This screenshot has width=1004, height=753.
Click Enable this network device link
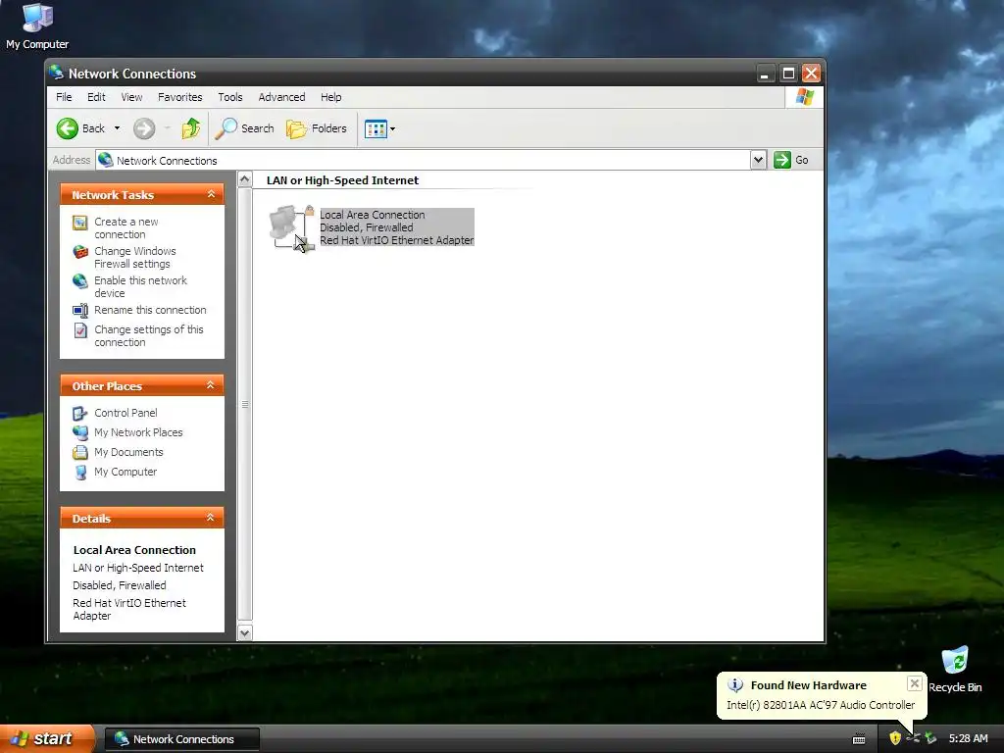141,287
